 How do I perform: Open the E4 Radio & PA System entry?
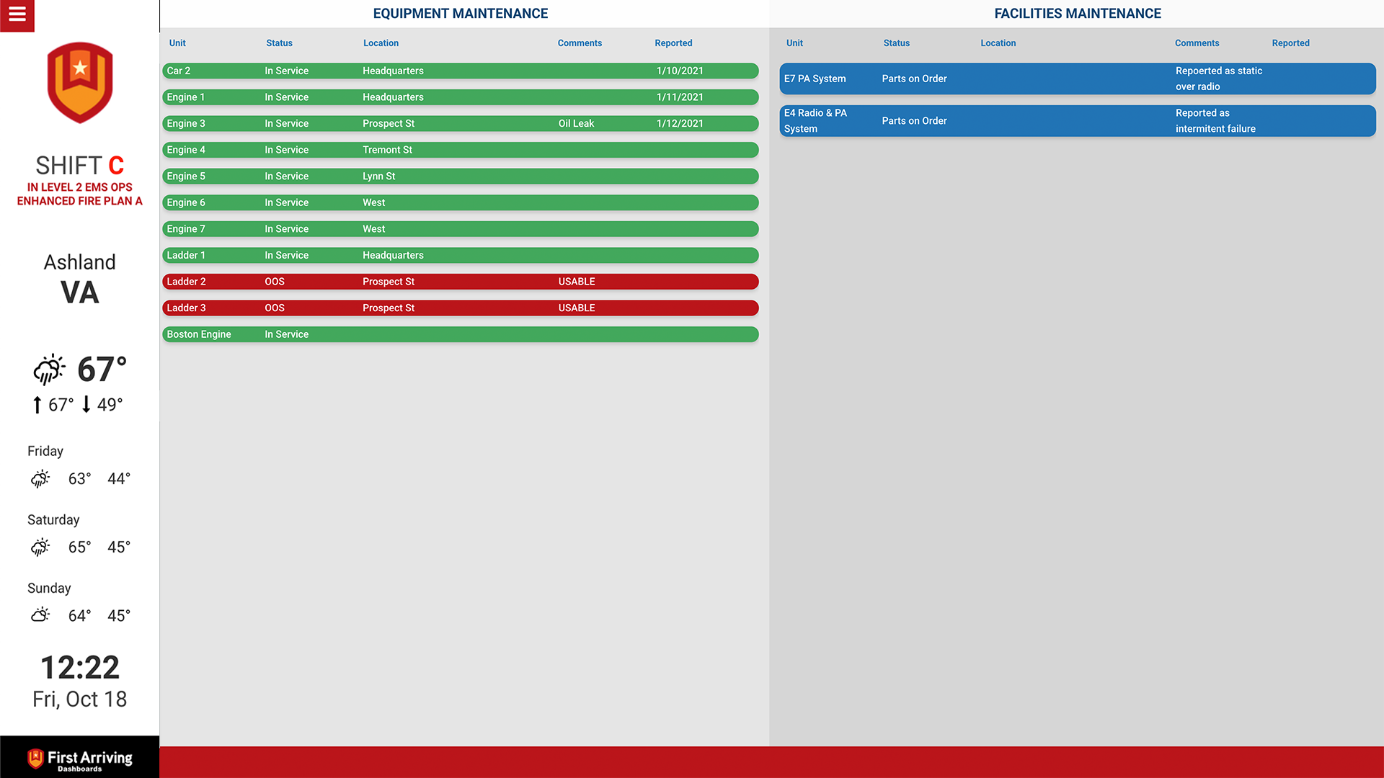(x=1077, y=121)
